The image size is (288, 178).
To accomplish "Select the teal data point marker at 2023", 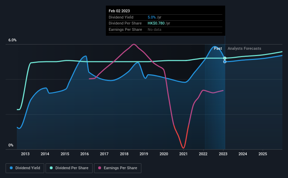I will pos(225,58).
